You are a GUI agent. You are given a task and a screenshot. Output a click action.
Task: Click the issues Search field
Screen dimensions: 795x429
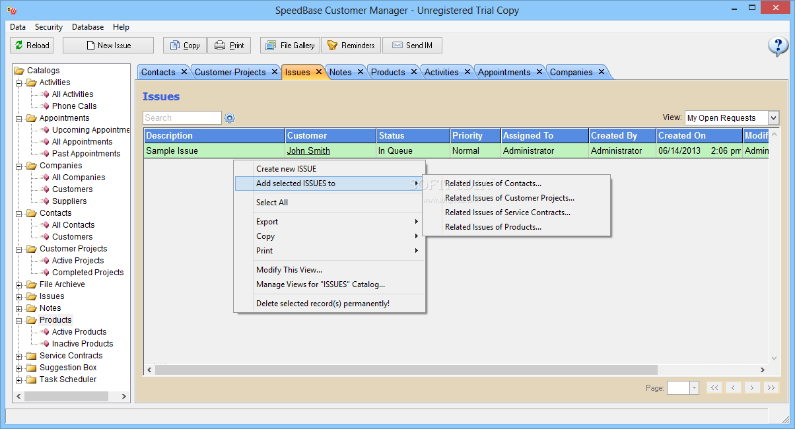(182, 117)
